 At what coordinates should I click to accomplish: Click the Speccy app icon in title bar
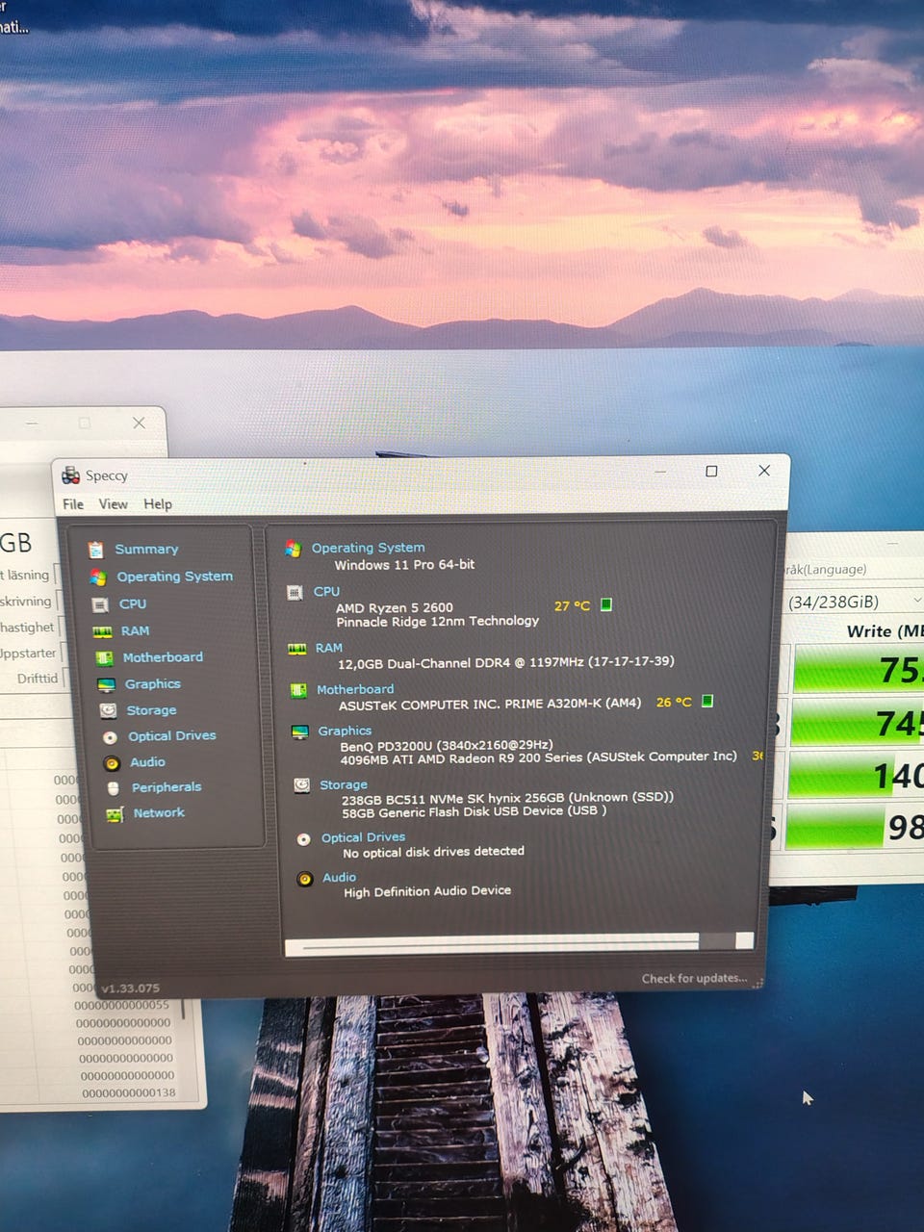click(x=70, y=475)
